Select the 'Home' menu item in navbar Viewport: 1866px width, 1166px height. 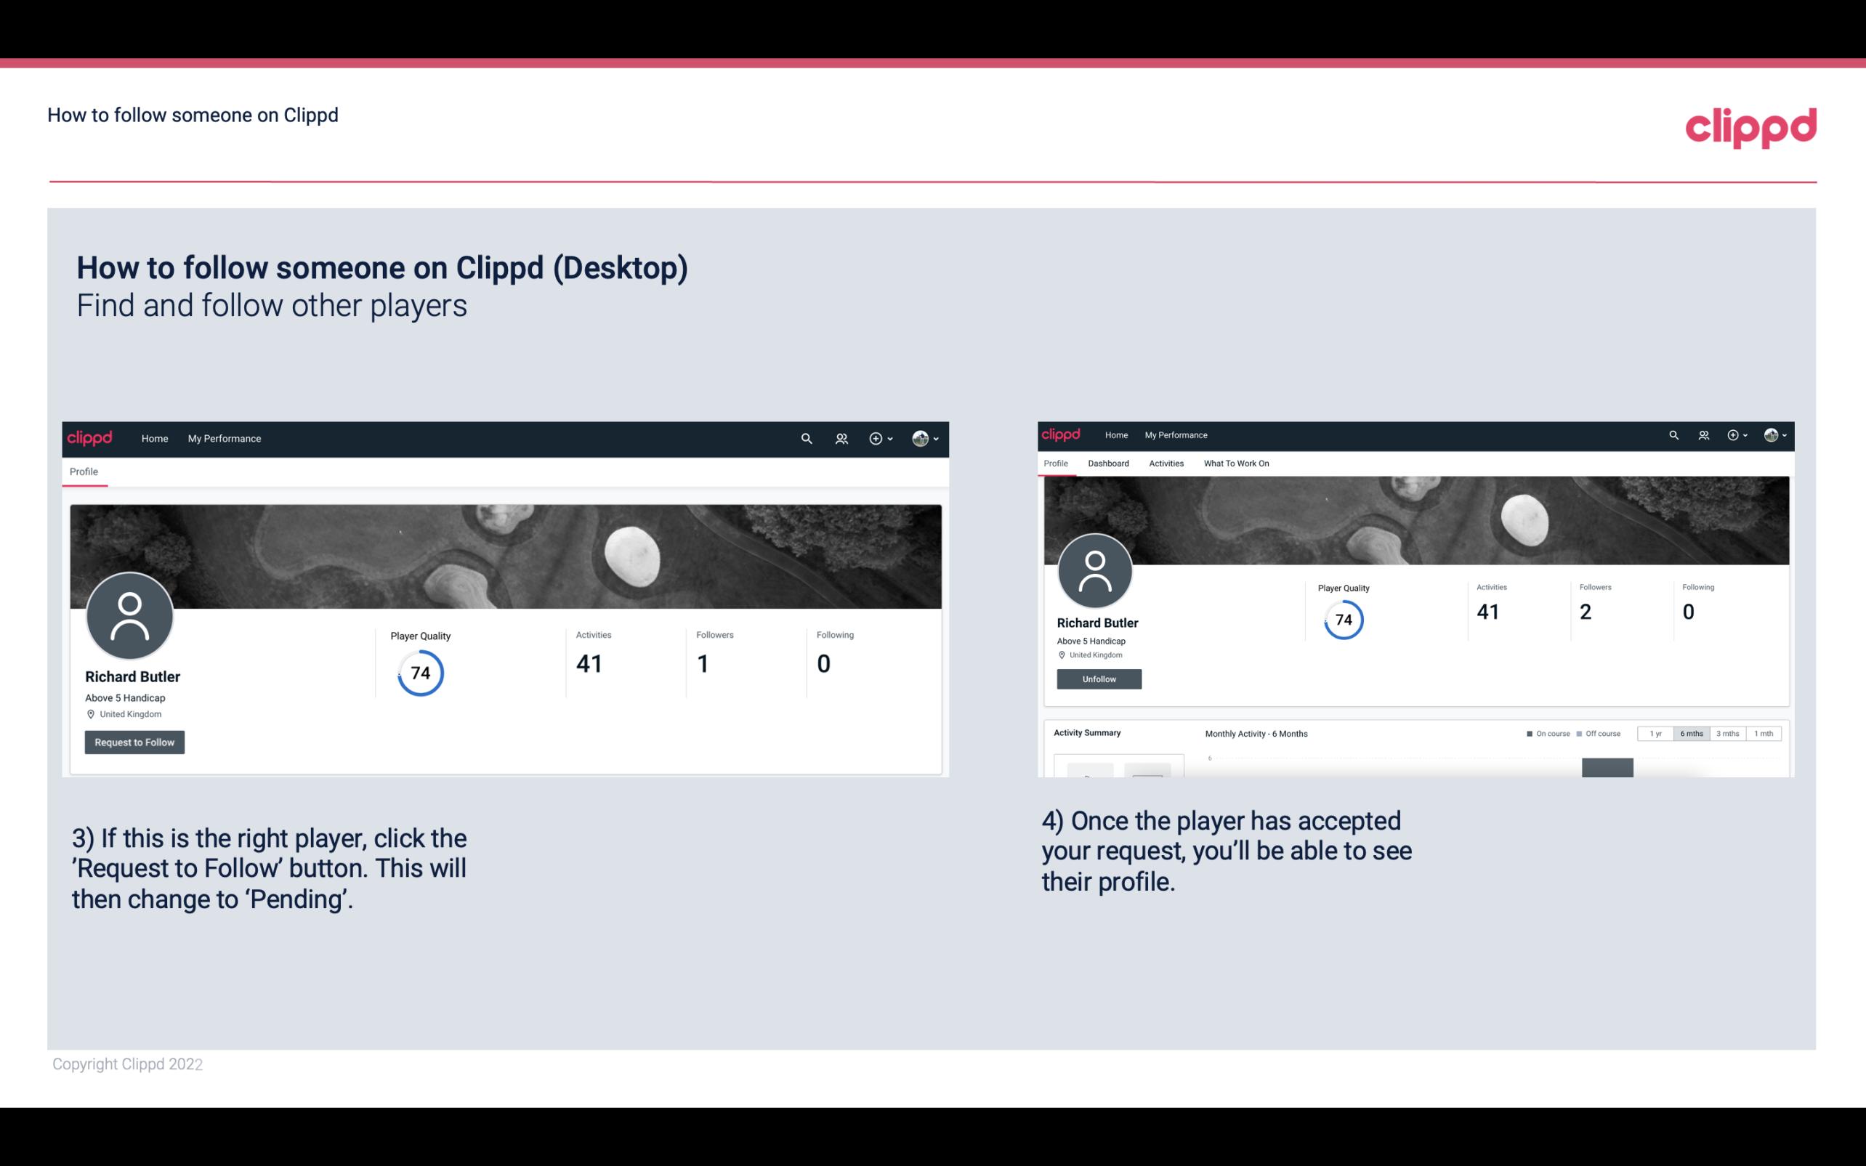tap(155, 438)
